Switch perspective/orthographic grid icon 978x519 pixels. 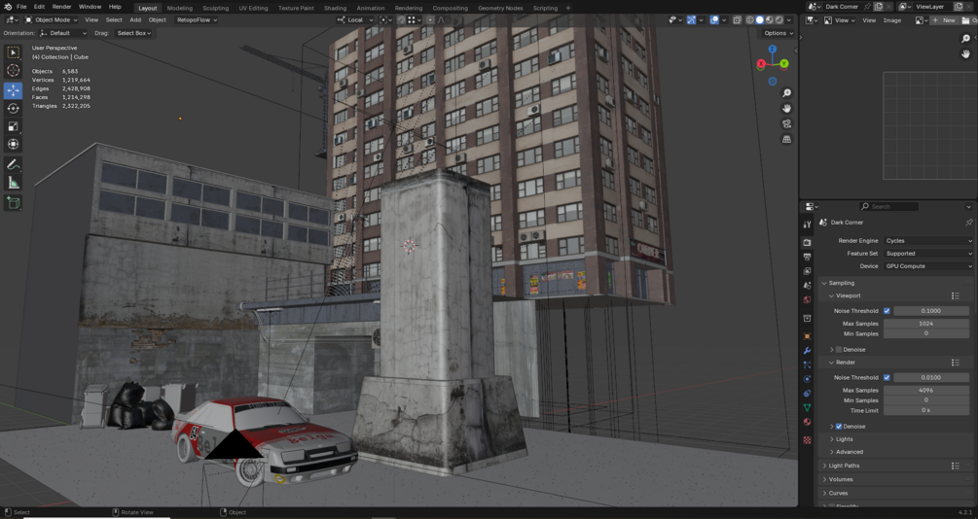pos(786,139)
